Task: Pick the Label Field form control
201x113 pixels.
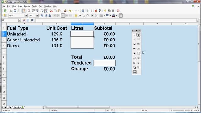Action: pos(138,58)
